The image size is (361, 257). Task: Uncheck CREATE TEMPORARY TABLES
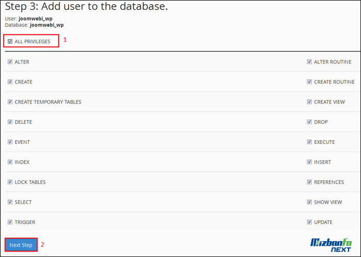[x=10, y=102]
